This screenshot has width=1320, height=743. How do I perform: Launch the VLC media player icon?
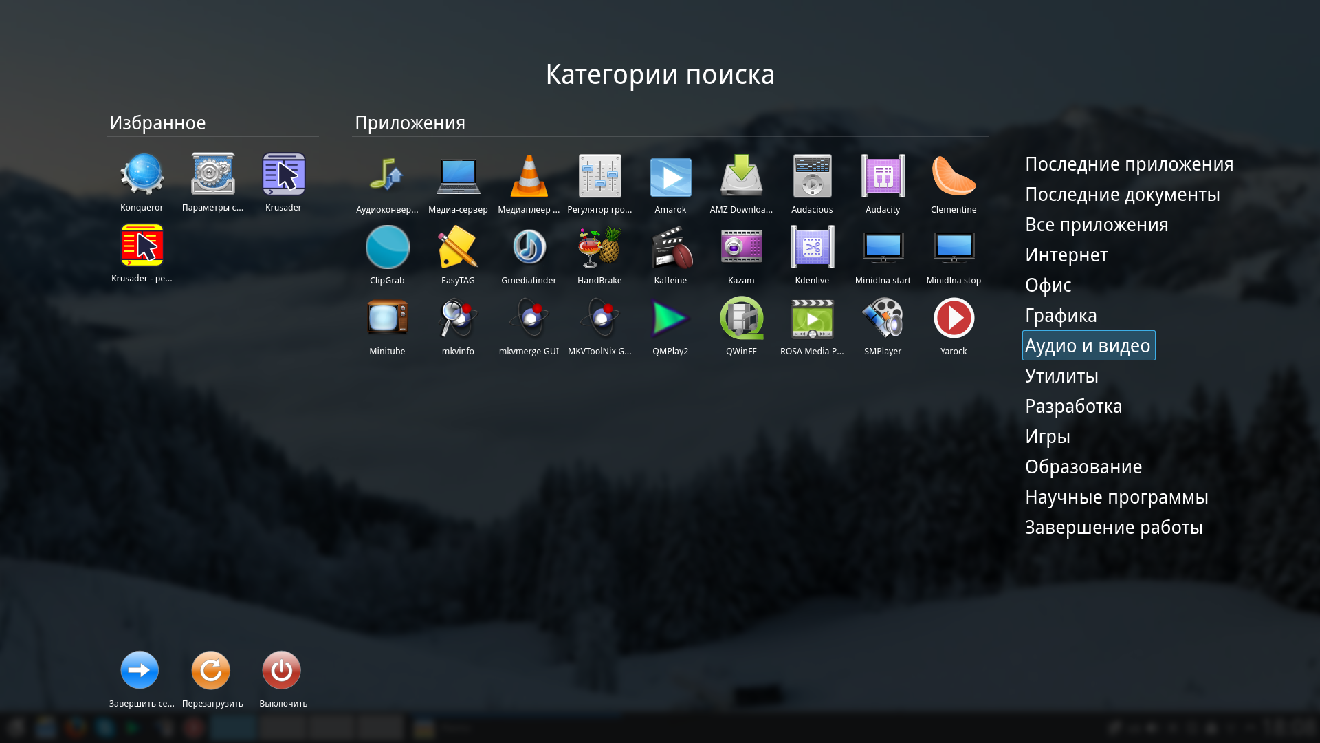click(529, 177)
